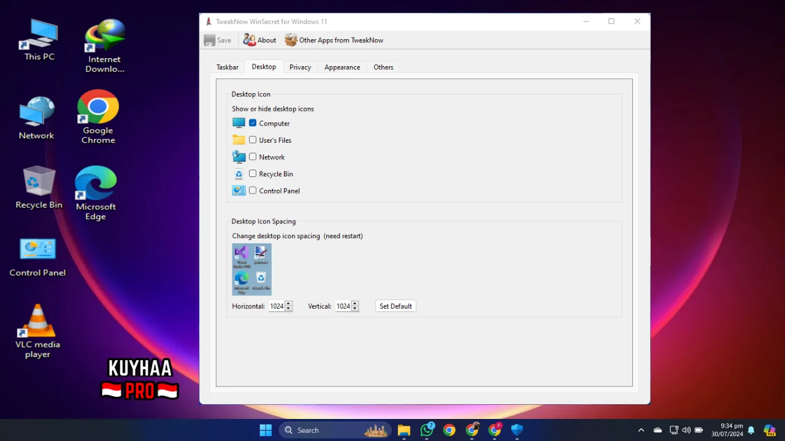Screen dimensions: 785x441
Task: Switch to the Taskbar tab
Action: 228,67
